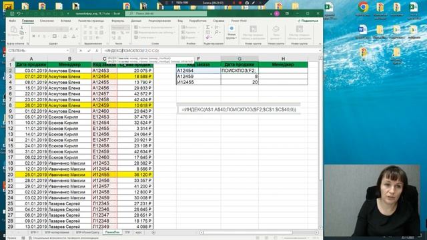Open the ГПР sheet tab
427x240 pixels.
(127, 233)
